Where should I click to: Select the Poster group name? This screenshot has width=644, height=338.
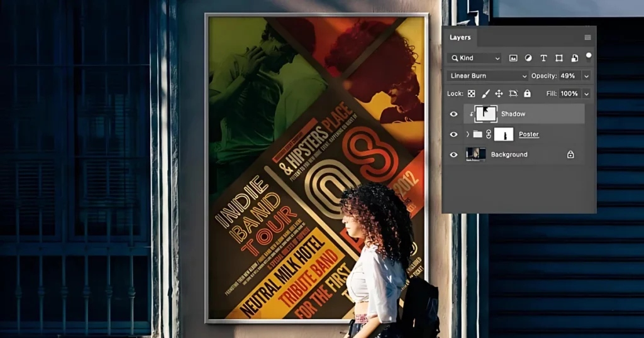point(528,134)
